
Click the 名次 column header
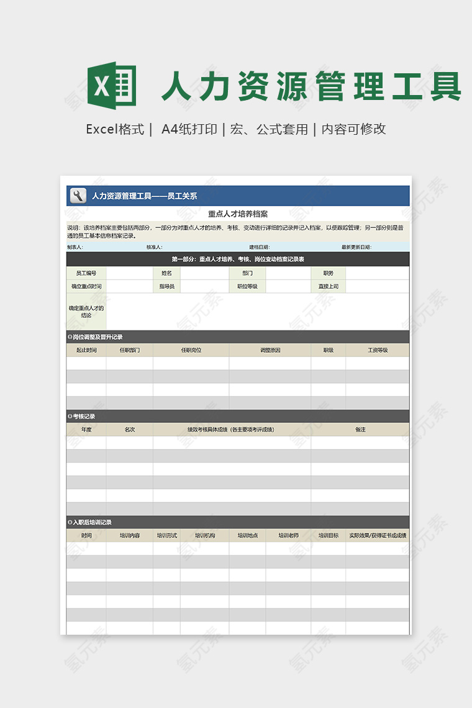(x=130, y=429)
